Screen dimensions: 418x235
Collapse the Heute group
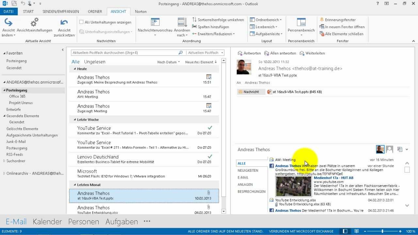(x=75, y=69)
